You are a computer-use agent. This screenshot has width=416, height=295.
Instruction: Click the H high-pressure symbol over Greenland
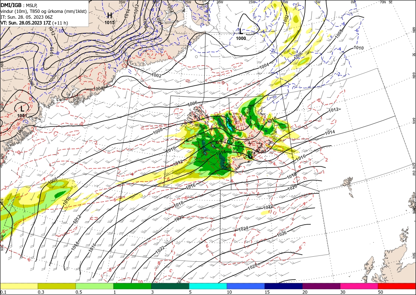pyautogui.click(x=109, y=16)
